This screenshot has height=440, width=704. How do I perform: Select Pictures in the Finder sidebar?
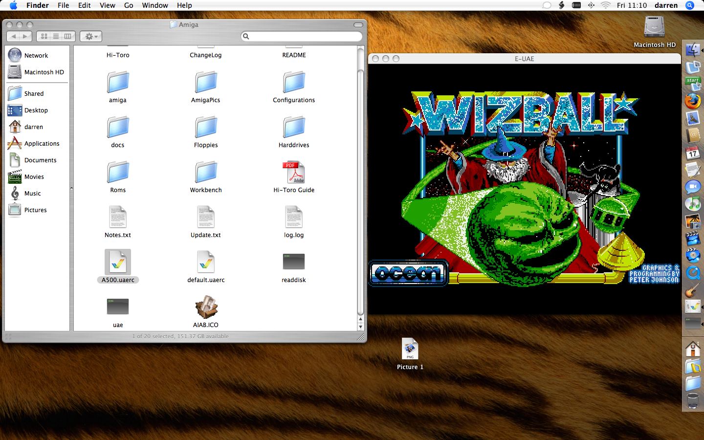(x=37, y=210)
